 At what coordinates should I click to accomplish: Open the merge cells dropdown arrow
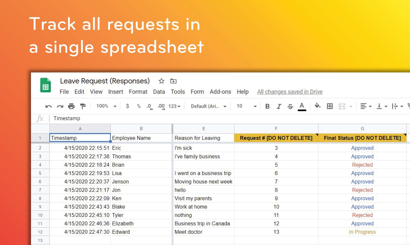point(351,106)
